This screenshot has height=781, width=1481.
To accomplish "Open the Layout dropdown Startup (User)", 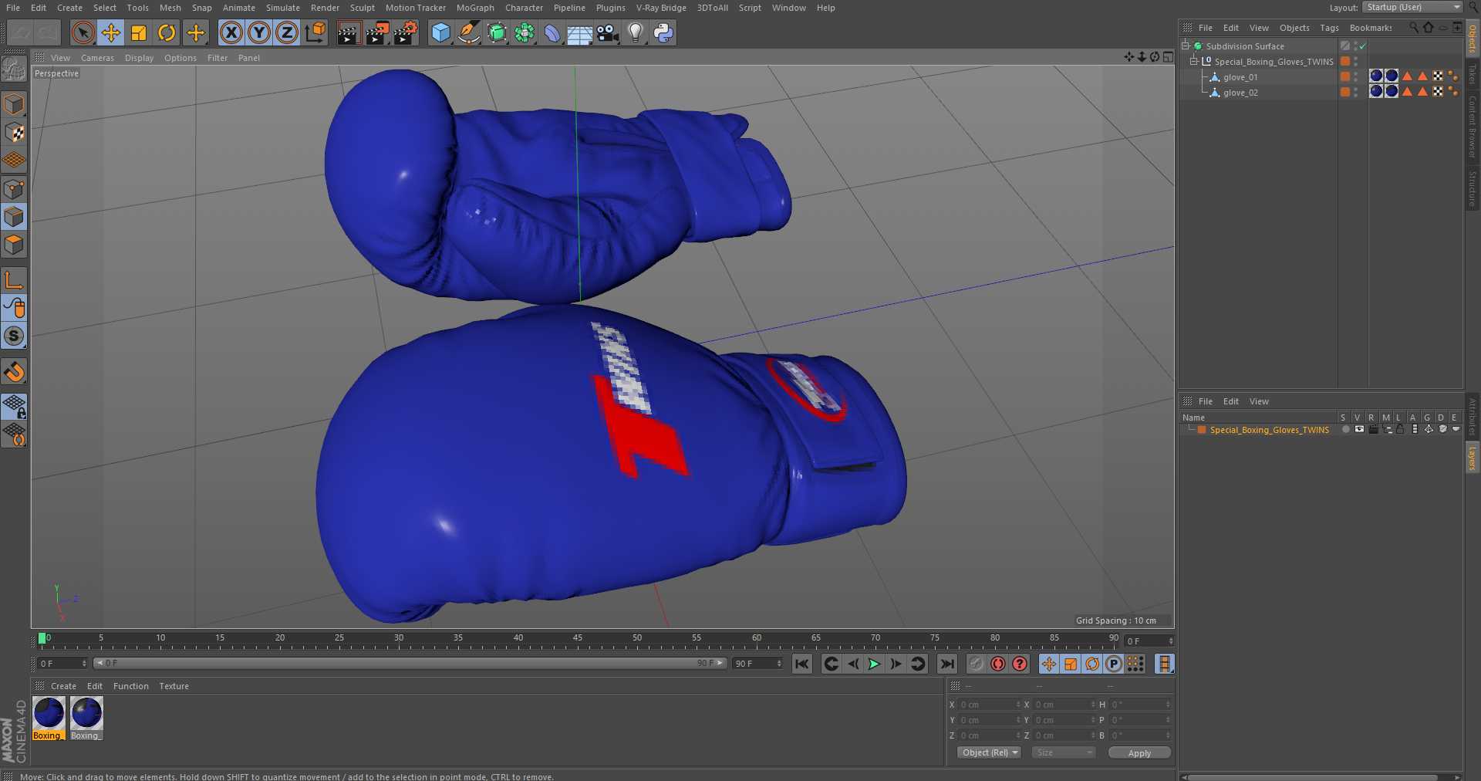I will pyautogui.click(x=1412, y=7).
